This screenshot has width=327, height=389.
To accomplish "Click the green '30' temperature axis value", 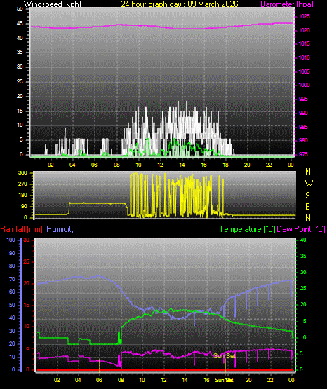I will pyautogui.click(x=303, y=272).
